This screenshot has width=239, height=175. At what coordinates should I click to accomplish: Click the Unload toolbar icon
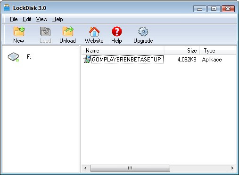68,31
